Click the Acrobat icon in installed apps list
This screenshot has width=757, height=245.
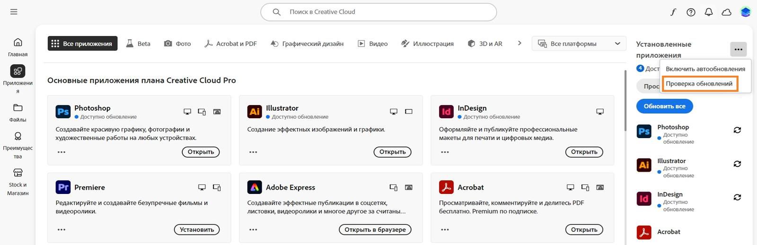(644, 232)
